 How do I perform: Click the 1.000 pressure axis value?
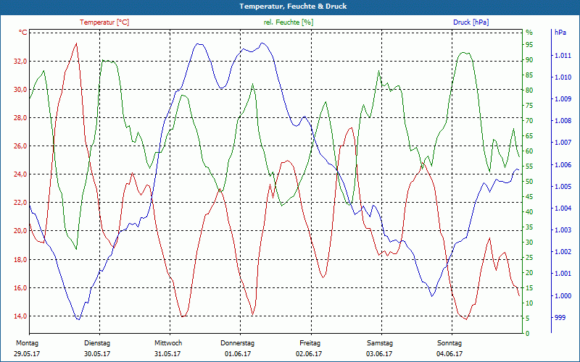pyautogui.click(x=563, y=296)
